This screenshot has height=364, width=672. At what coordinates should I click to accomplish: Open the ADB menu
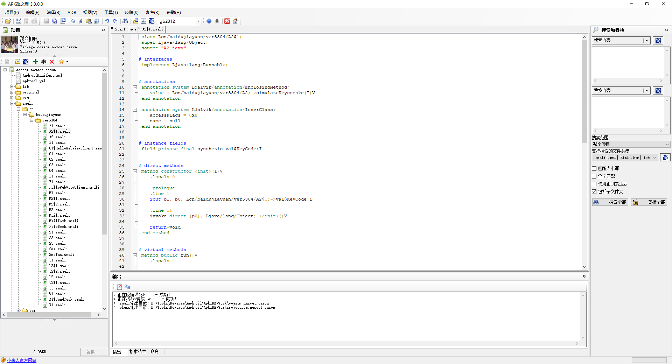(x=72, y=12)
